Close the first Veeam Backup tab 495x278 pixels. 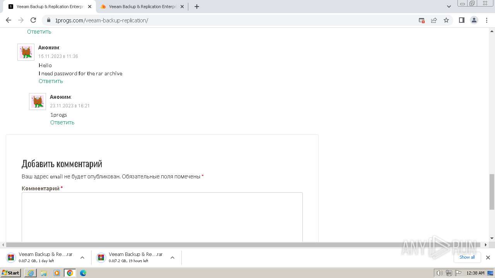point(90,7)
